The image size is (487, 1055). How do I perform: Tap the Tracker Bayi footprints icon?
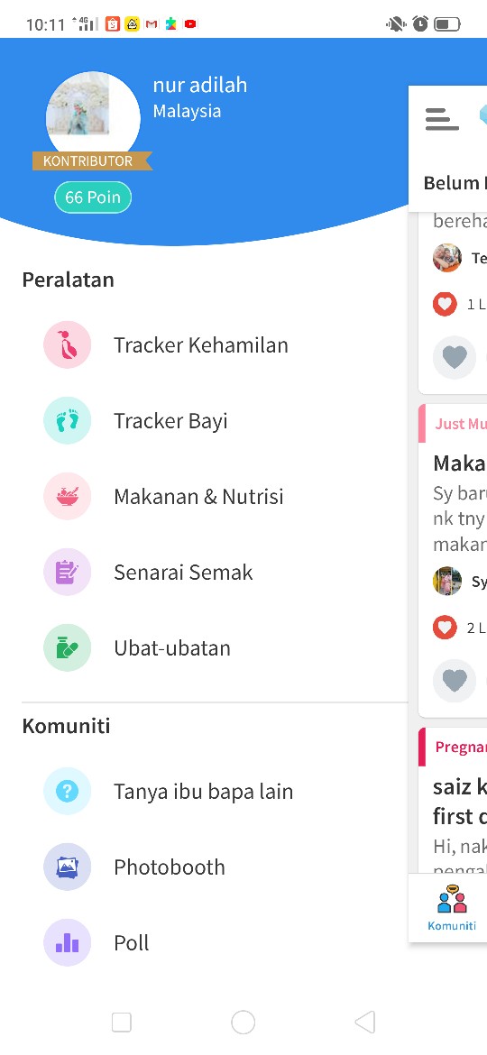pyautogui.click(x=68, y=420)
